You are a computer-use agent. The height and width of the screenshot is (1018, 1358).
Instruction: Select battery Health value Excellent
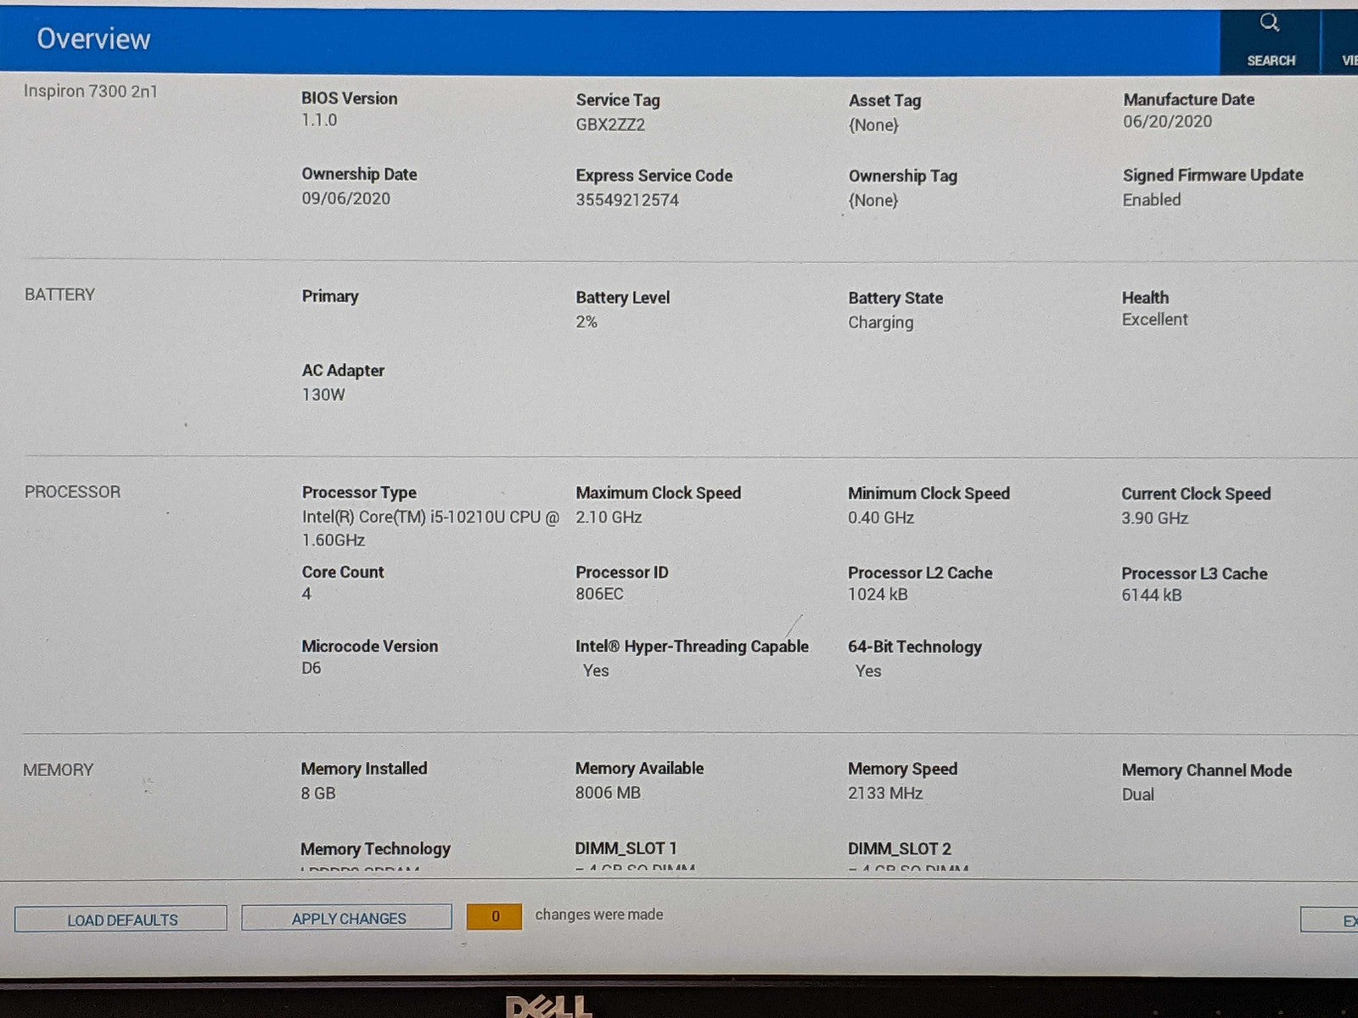pos(1154,319)
